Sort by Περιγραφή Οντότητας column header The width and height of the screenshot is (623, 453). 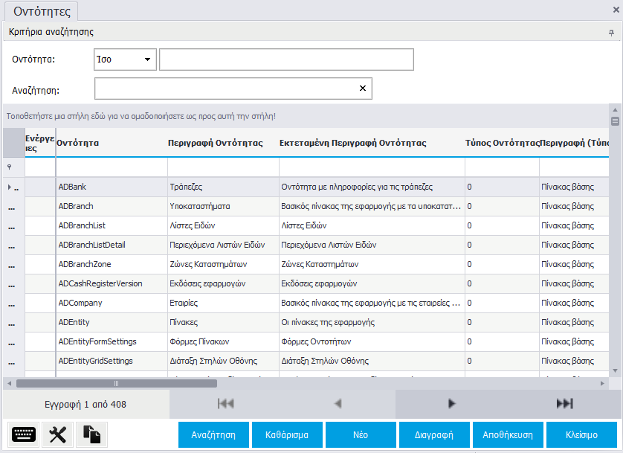[x=216, y=143]
